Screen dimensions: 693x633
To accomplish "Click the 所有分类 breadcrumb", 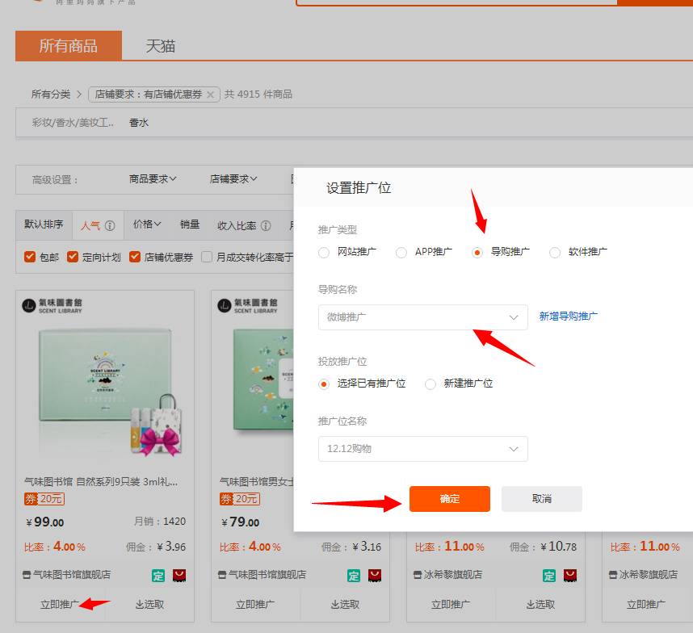I will click(x=51, y=94).
